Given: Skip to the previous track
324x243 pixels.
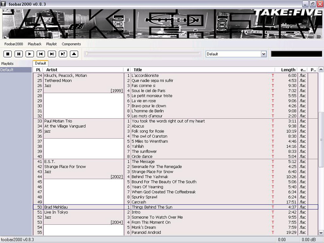Looking at the screenshot, I should pyautogui.click(x=40, y=54).
